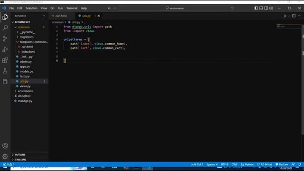Click the notifications bell in status bar
The height and width of the screenshot is (171, 304).
(x=300, y=164)
